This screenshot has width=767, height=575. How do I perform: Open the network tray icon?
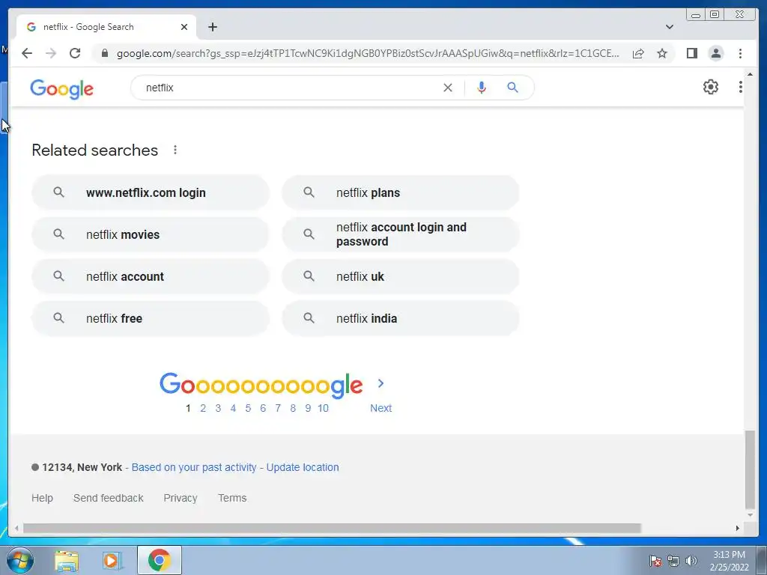tap(673, 561)
